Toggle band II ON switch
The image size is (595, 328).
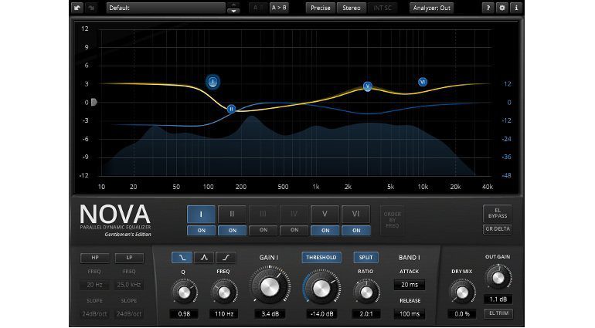[233, 230]
